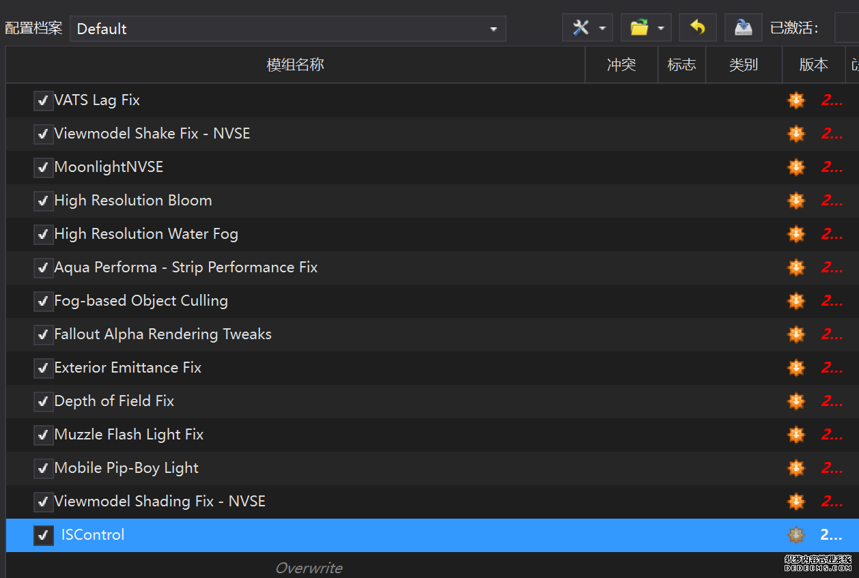The image size is (859, 578).
Task: Sort by the 冲突 column header
Action: (x=621, y=65)
